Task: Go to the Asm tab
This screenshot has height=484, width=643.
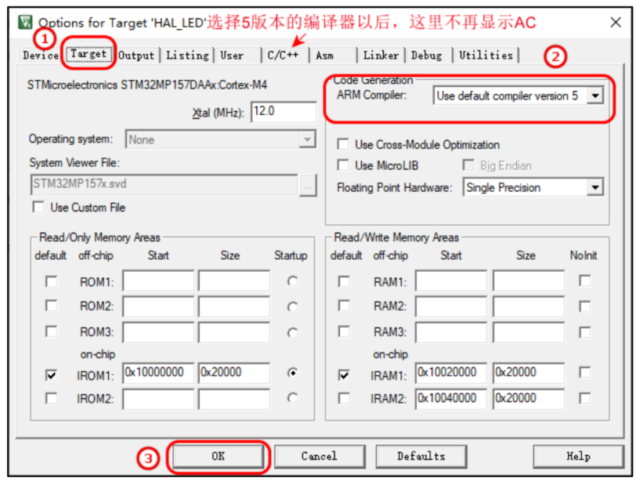Action: click(x=324, y=56)
